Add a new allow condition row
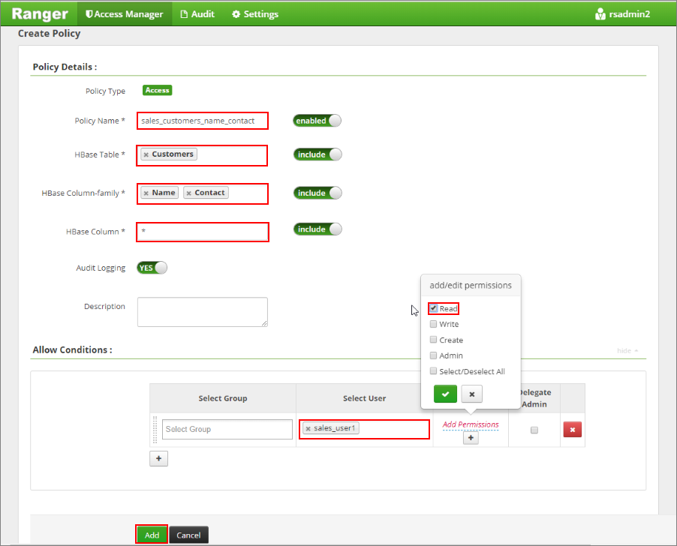 click(158, 458)
